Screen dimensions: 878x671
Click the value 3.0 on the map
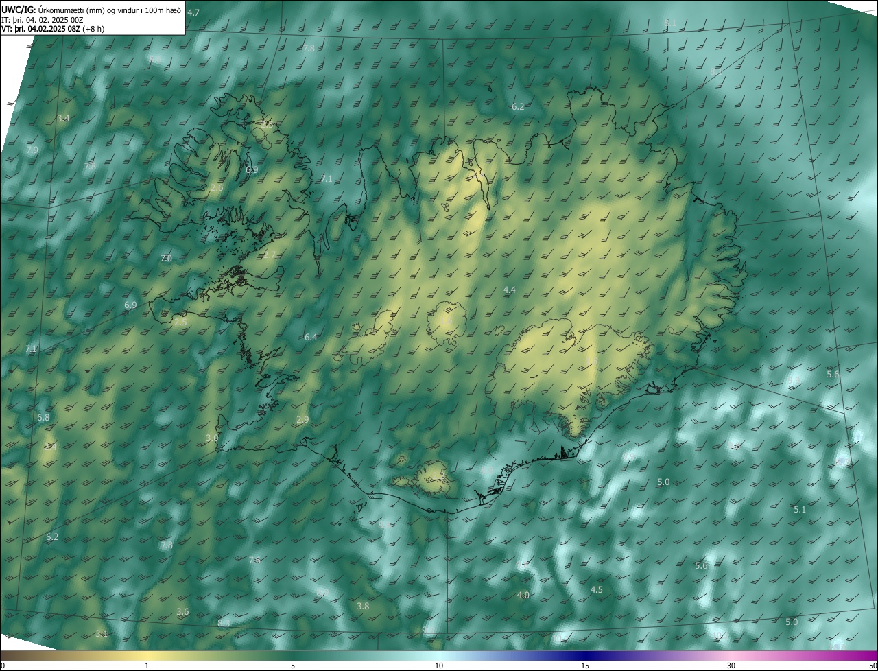(x=212, y=438)
